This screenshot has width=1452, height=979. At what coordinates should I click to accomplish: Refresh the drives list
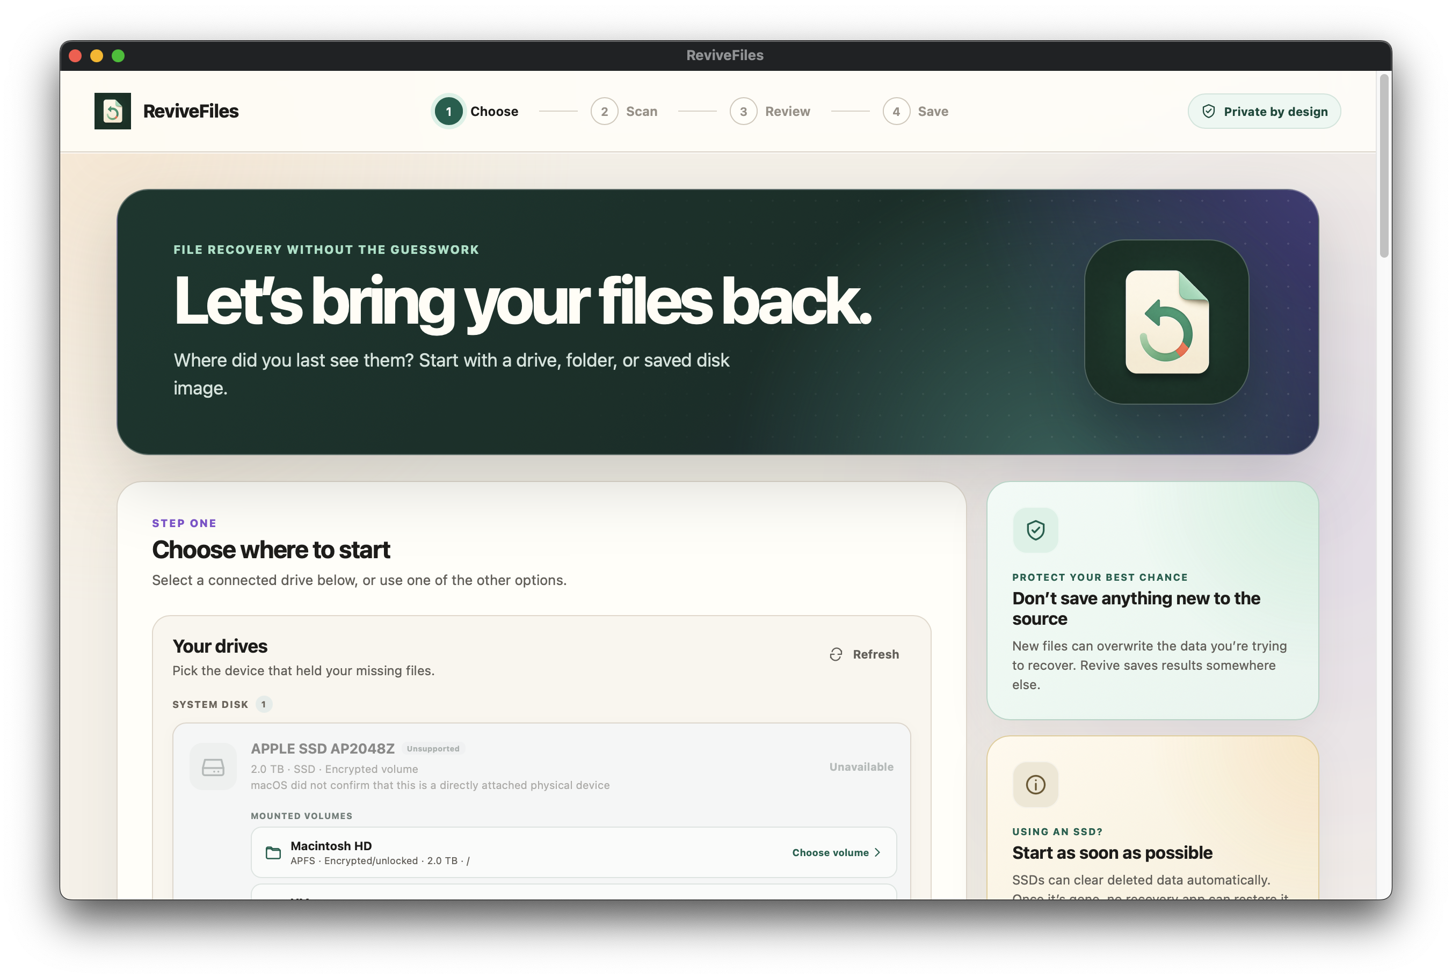tap(863, 654)
